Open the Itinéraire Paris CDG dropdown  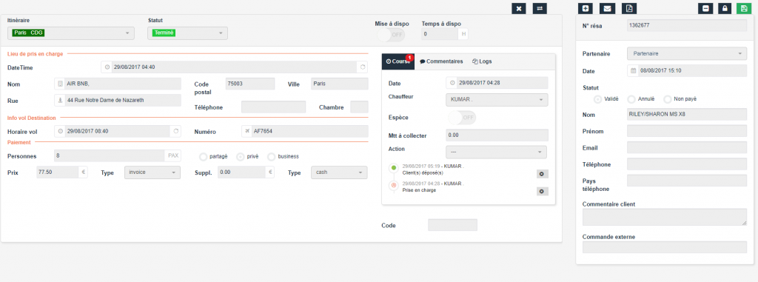coord(71,33)
